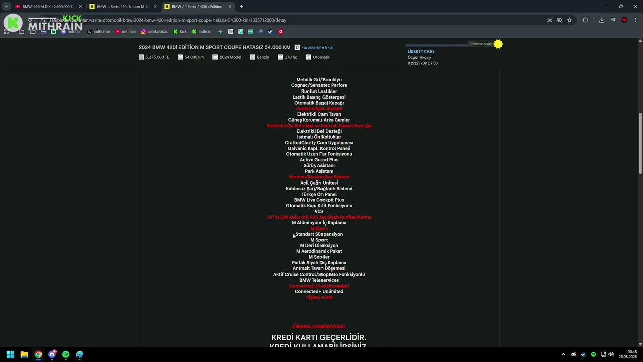The width and height of the screenshot is (643, 362).
Task: Open the Kick bookmark
Action: (x=180, y=31)
